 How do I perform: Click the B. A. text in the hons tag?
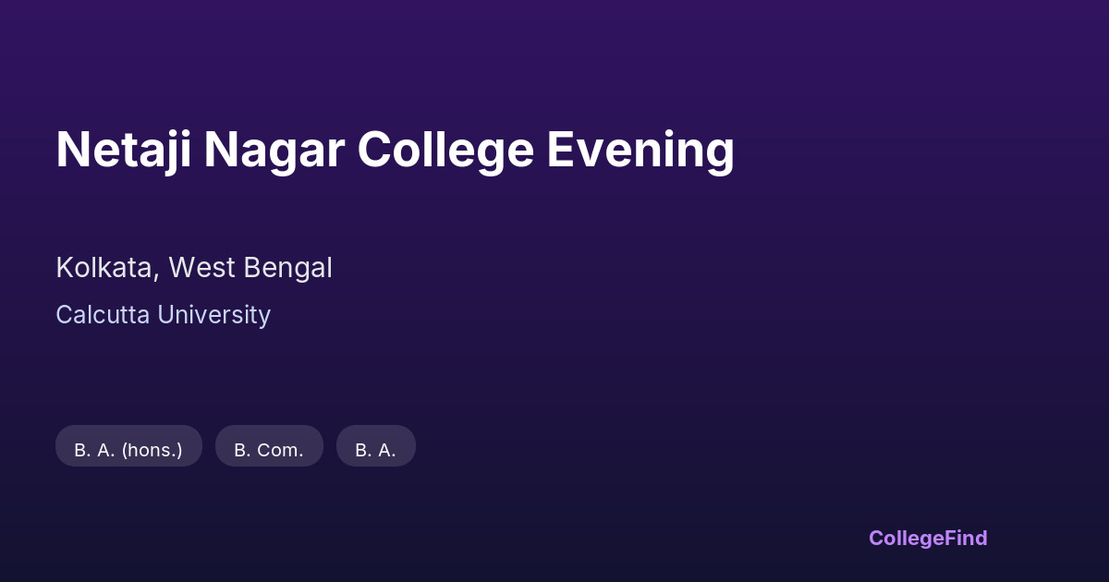tap(94, 451)
